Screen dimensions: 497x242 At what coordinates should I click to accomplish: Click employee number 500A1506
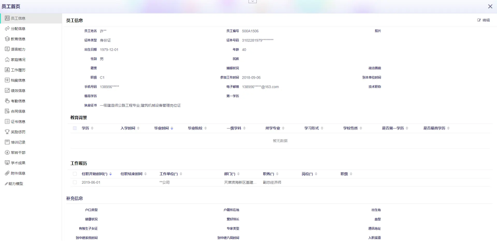click(x=250, y=31)
